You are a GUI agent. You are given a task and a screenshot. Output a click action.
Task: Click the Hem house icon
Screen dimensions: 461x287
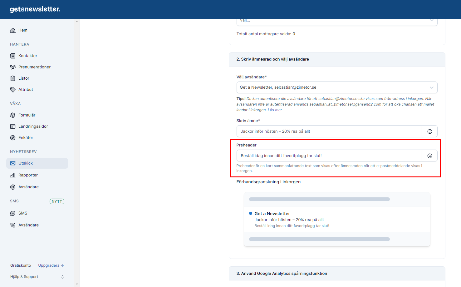[13, 30]
